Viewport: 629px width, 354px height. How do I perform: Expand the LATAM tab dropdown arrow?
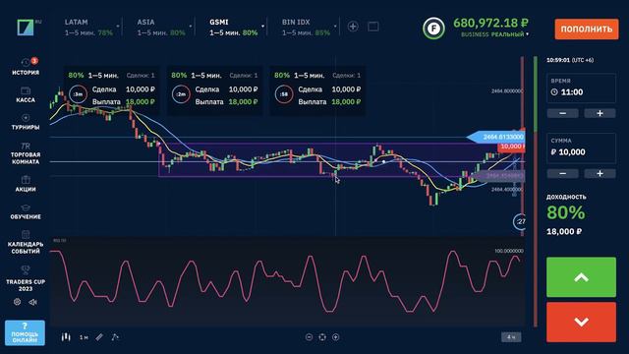[118, 27]
